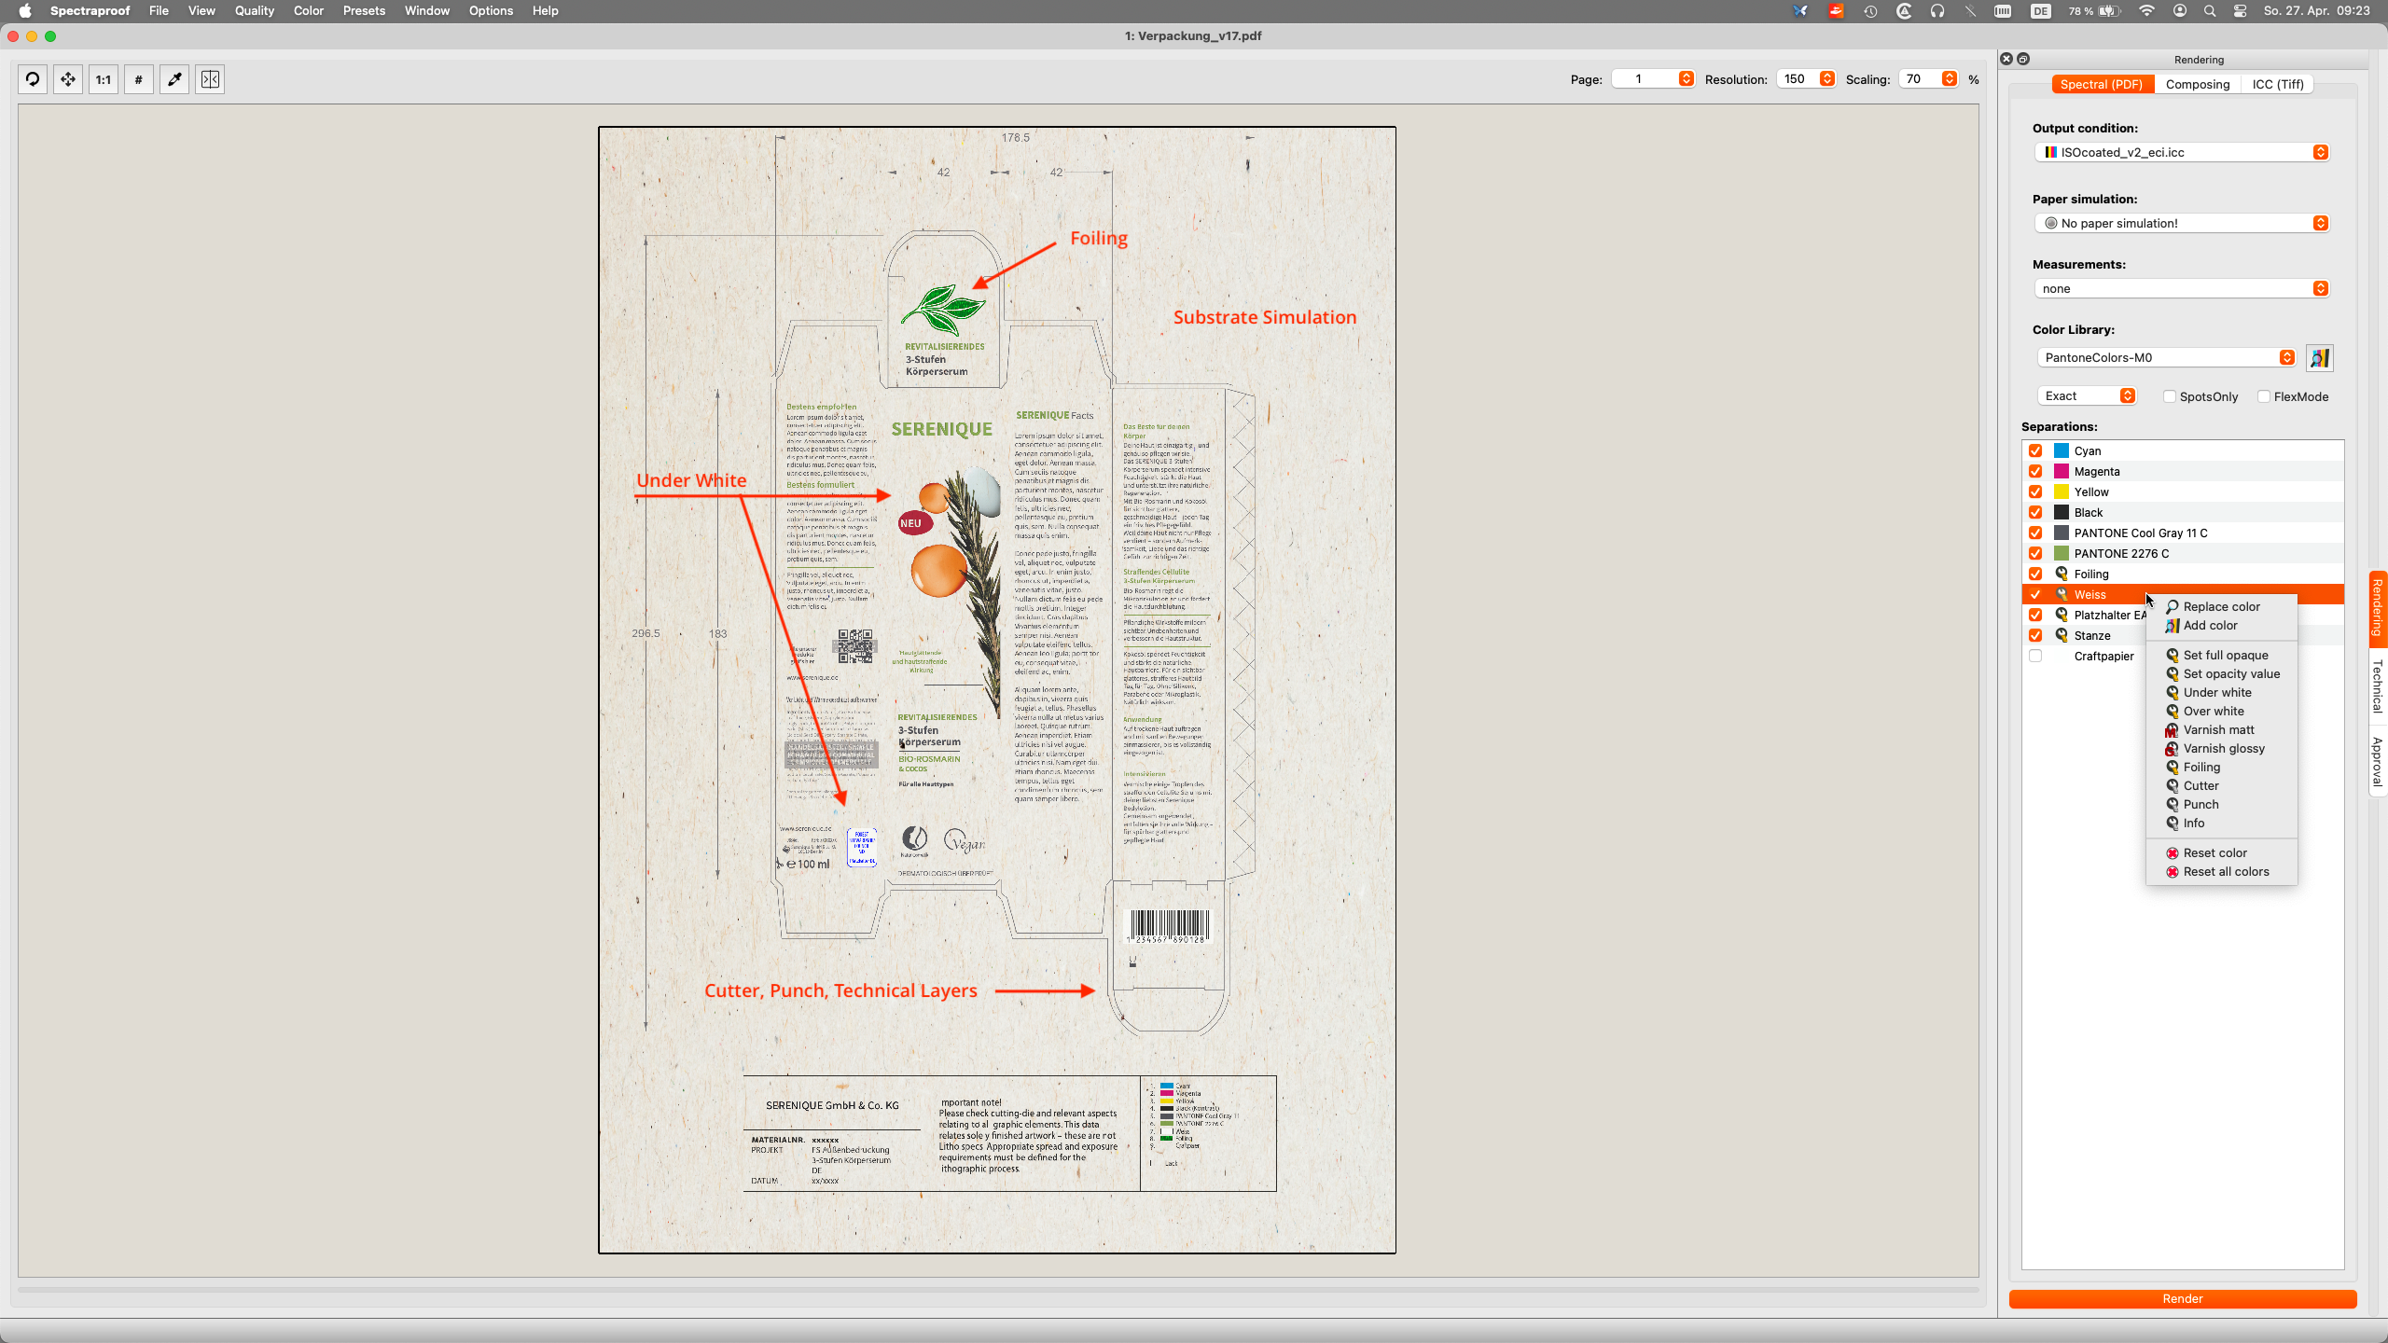Viewport: 2388px width, 1343px height.
Task: Select the move/pan tool icon
Action: [68, 79]
